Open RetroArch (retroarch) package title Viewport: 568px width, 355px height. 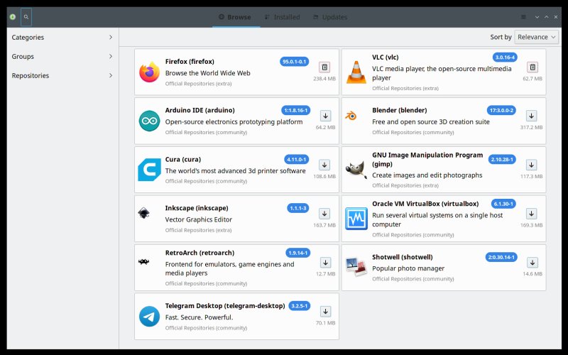(x=200, y=253)
